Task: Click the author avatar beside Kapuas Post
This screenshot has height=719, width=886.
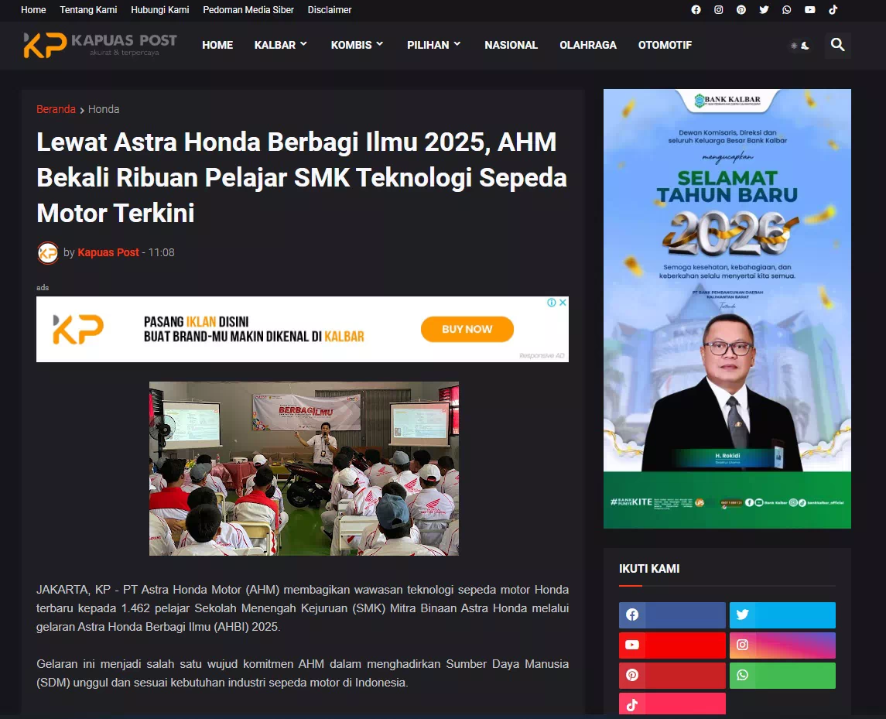Action: (47, 252)
